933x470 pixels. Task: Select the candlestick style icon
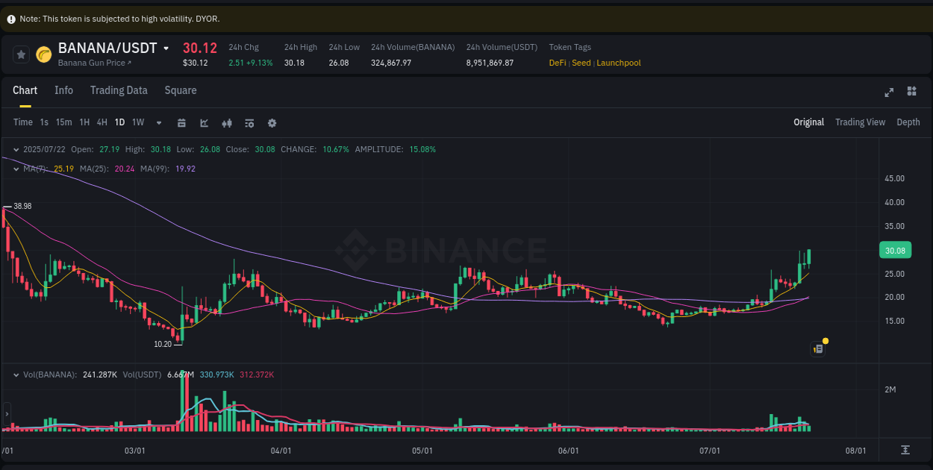227,122
